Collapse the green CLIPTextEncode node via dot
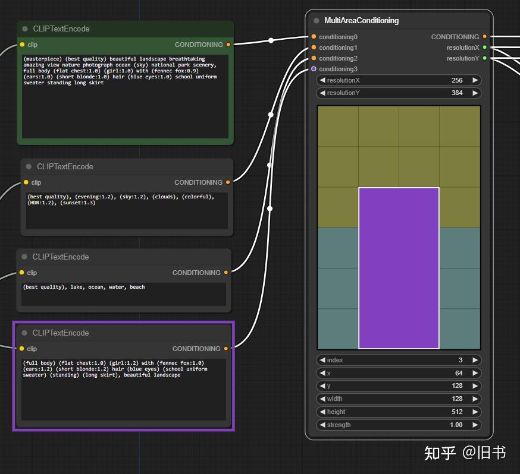 pyautogui.click(x=25, y=29)
